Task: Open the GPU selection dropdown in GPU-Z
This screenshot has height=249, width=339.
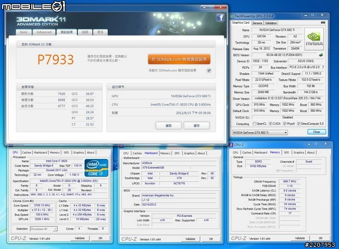Action: pyautogui.click(x=260, y=132)
